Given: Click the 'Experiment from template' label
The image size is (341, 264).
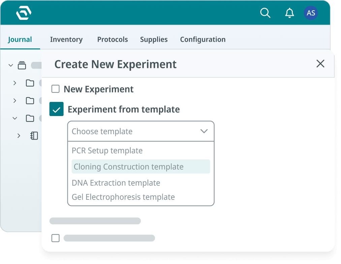Looking at the screenshot, I should coord(124,109).
